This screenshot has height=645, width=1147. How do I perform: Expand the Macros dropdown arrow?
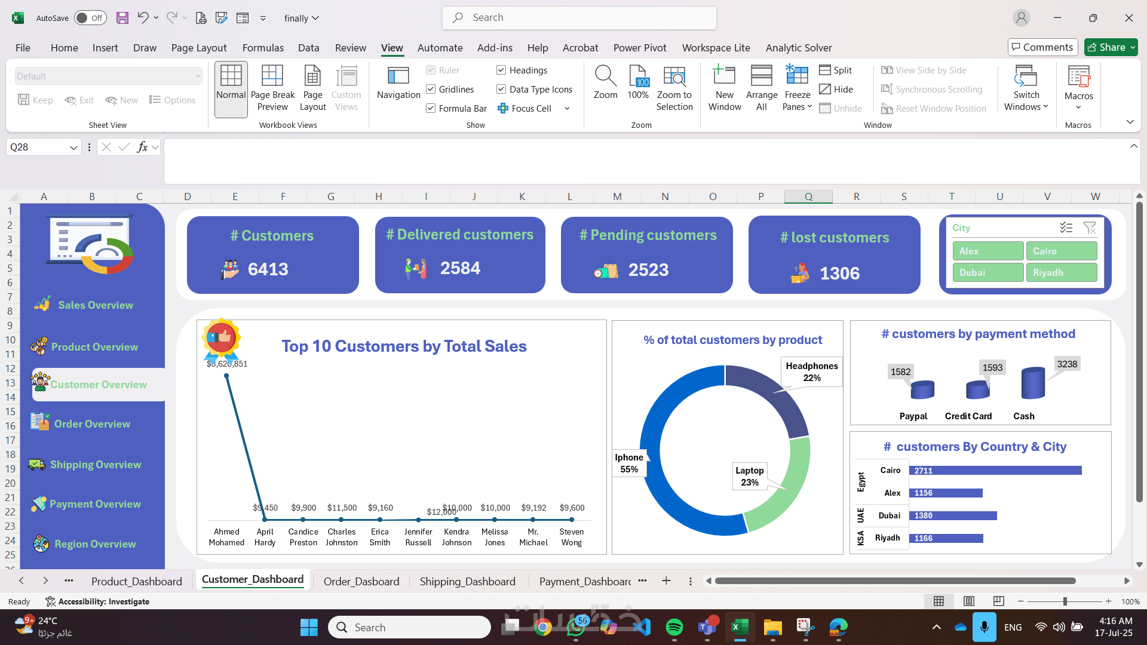tap(1078, 107)
